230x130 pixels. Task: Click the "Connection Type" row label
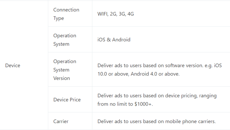[66, 14]
